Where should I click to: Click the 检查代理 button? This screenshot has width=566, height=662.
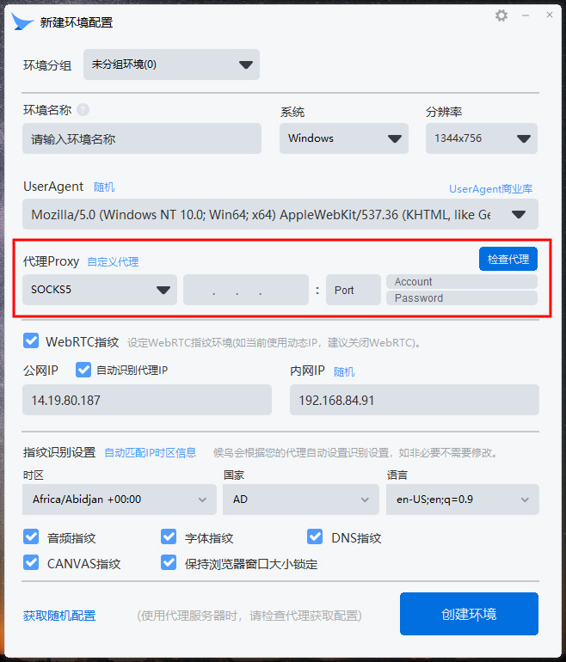coord(508,259)
